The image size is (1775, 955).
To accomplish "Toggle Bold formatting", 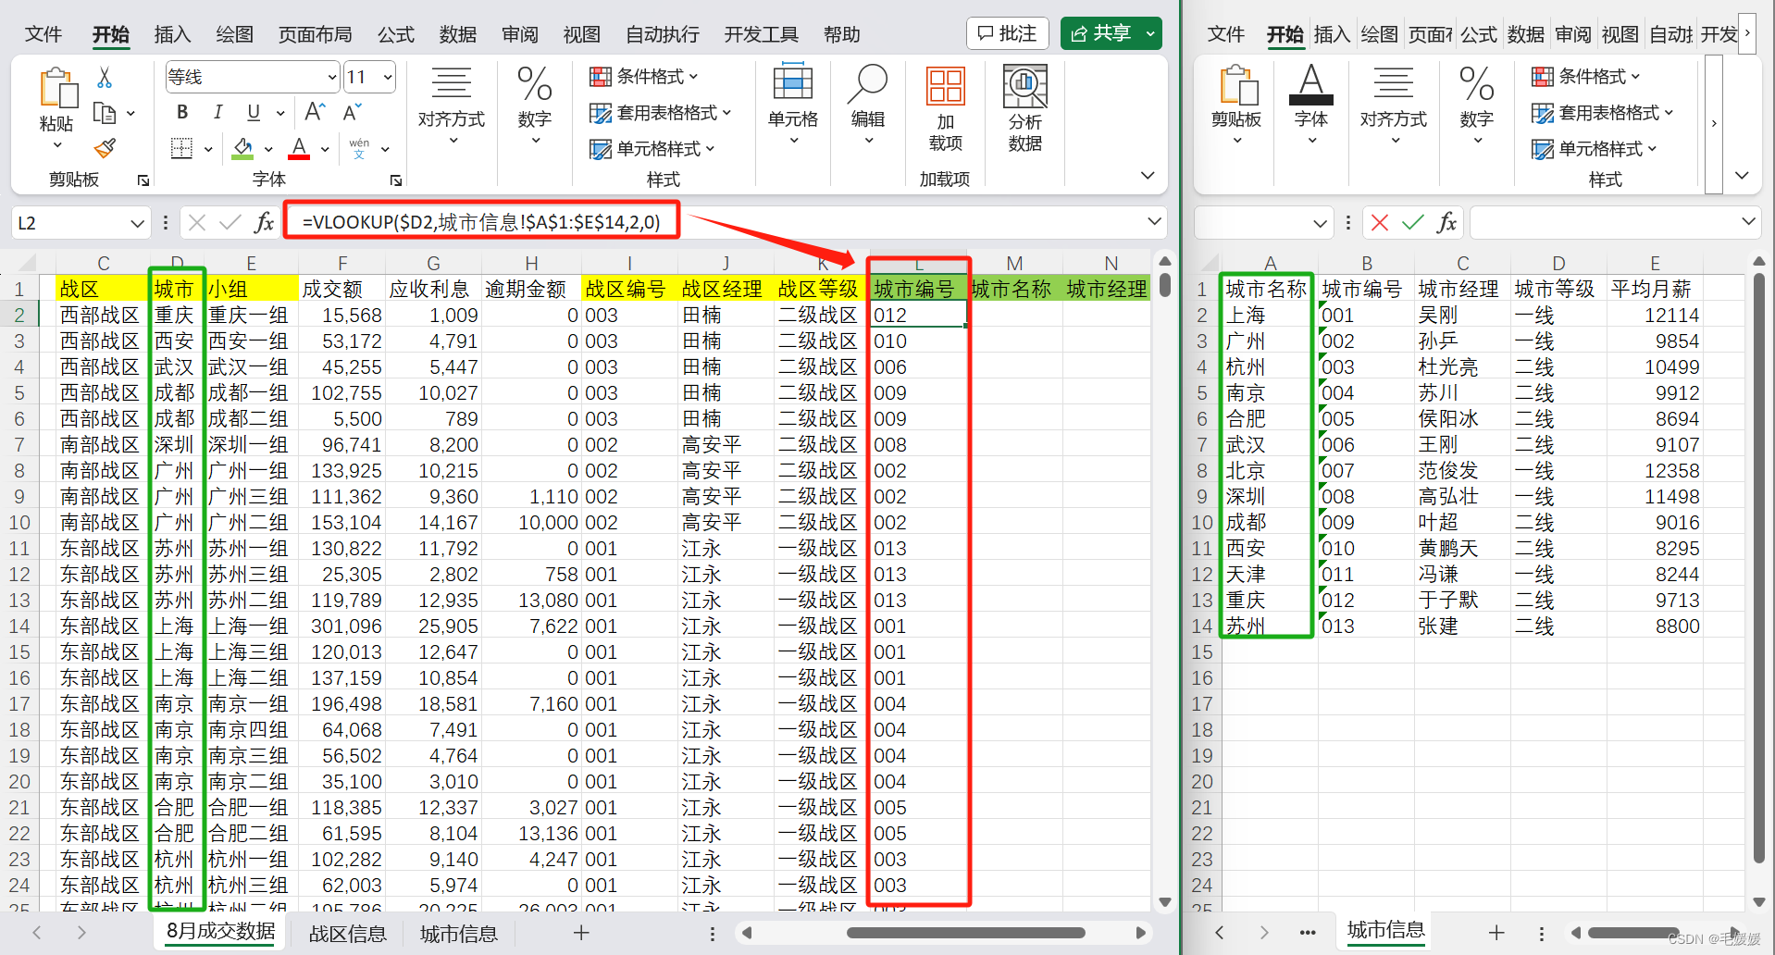I will [x=182, y=112].
